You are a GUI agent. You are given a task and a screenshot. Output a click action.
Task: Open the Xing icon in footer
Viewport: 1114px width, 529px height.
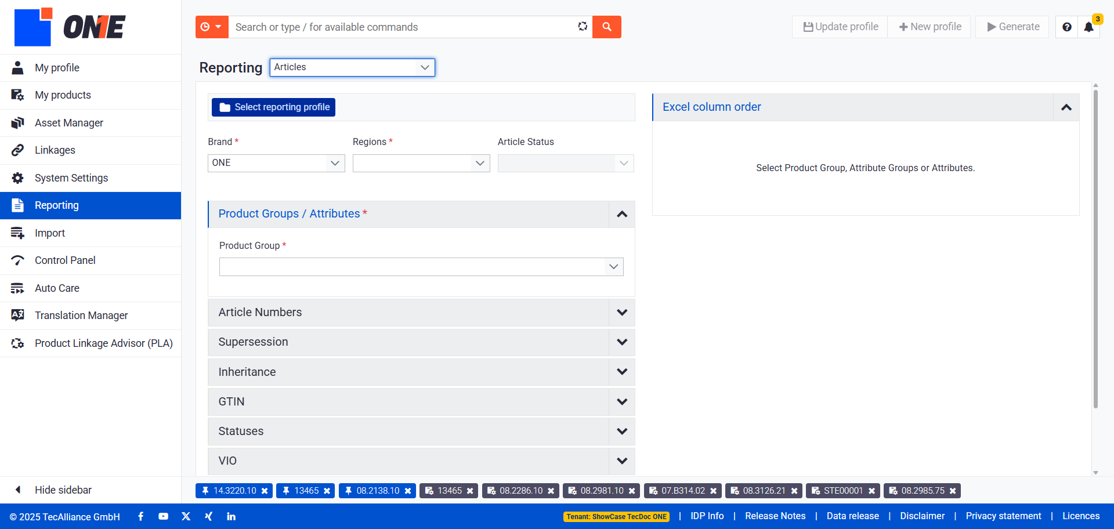point(208,516)
